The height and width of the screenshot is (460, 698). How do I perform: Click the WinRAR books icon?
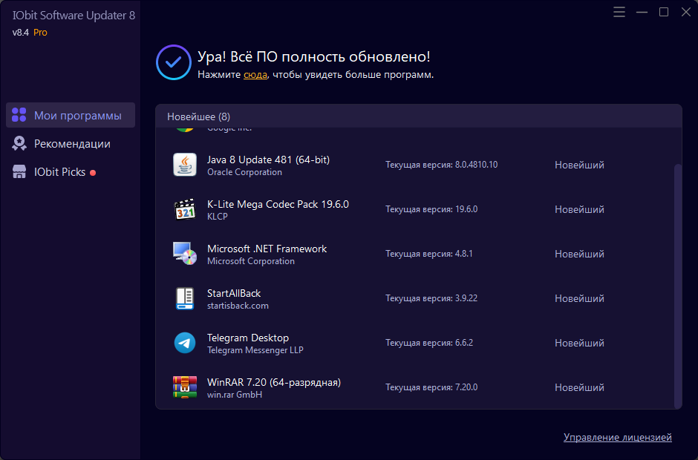click(184, 387)
